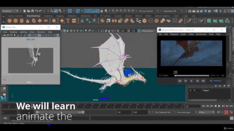Screen dimensions: 234x131
Task: Open the Renderer menu in Persp View
Action: pos(41,32)
